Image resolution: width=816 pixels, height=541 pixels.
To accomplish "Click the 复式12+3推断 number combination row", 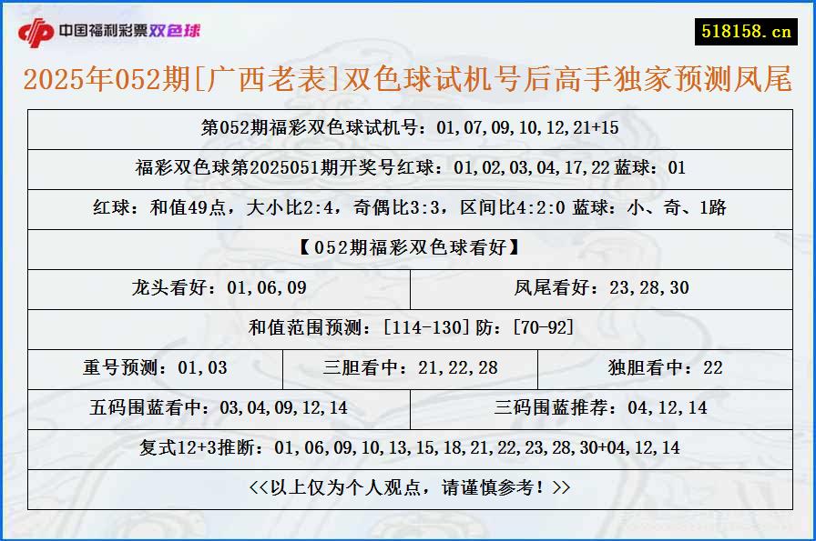I will 408,447.
